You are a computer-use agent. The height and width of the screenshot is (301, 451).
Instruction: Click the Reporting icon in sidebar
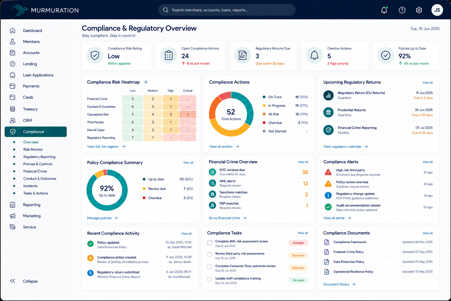point(12,205)
